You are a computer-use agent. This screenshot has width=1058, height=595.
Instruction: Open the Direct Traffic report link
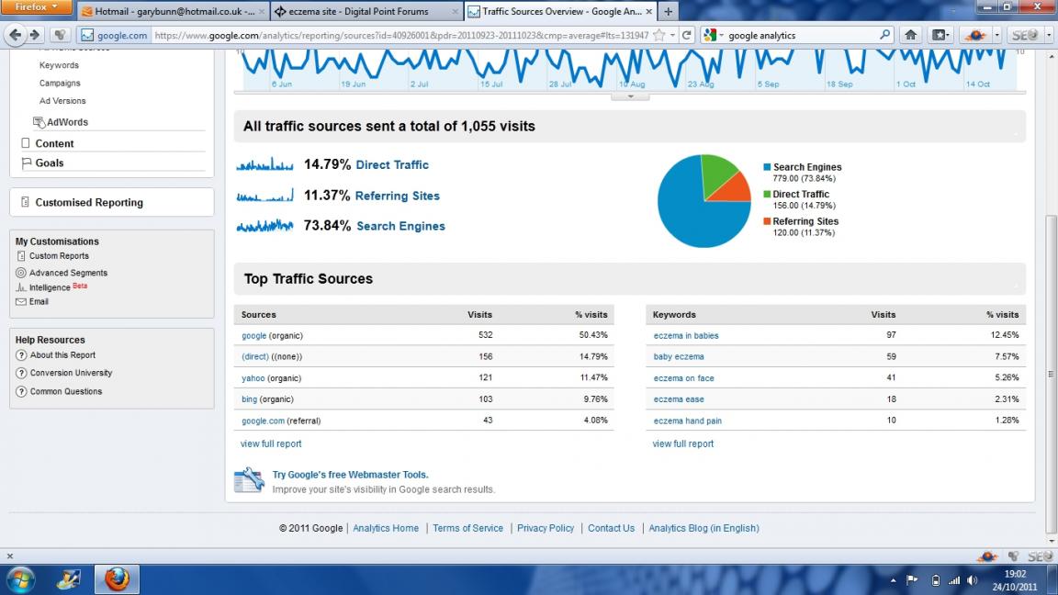pos(392,164)
